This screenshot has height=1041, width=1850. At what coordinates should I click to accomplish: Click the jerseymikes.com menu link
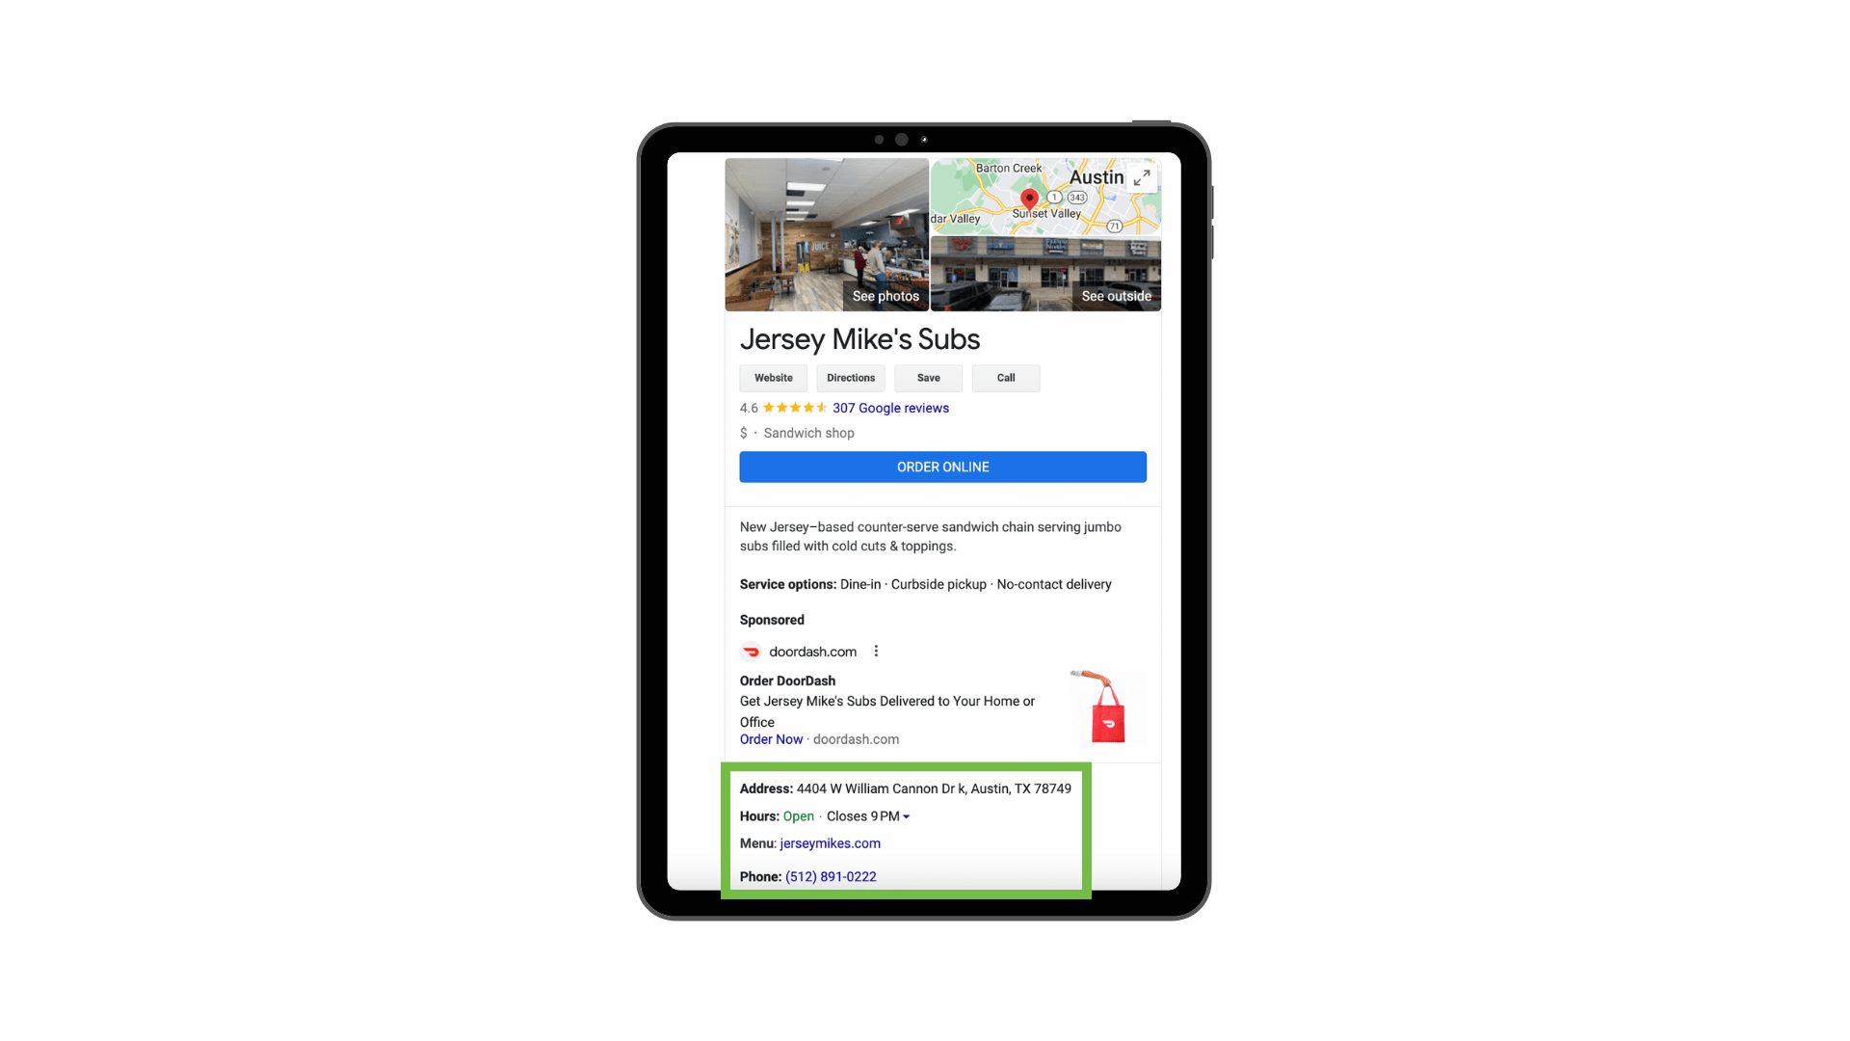830,842
